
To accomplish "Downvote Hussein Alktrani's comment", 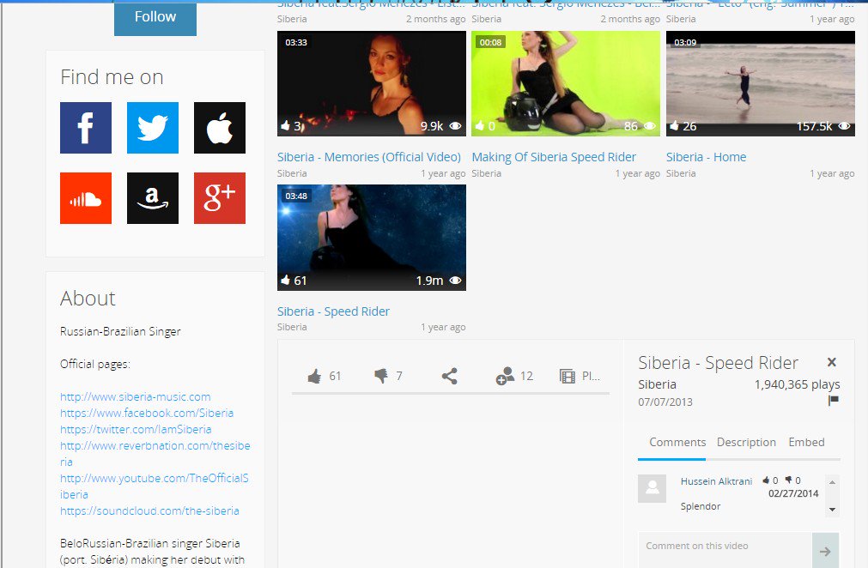I will [x=788, y=480].
